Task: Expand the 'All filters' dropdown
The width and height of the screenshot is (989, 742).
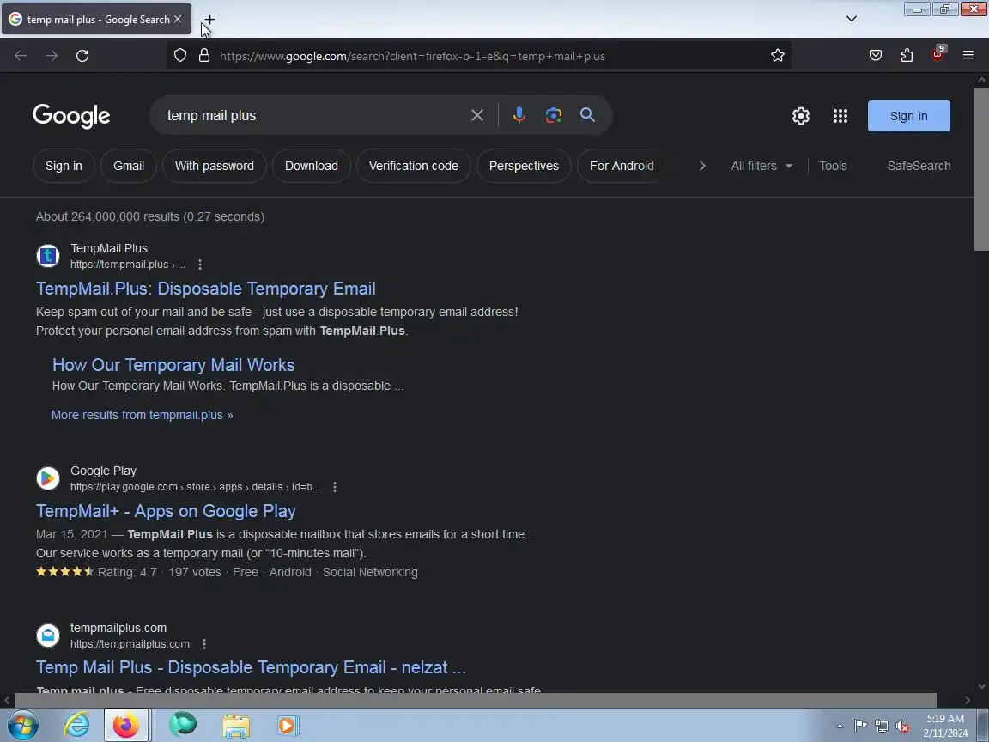Action: coord(761,166)
